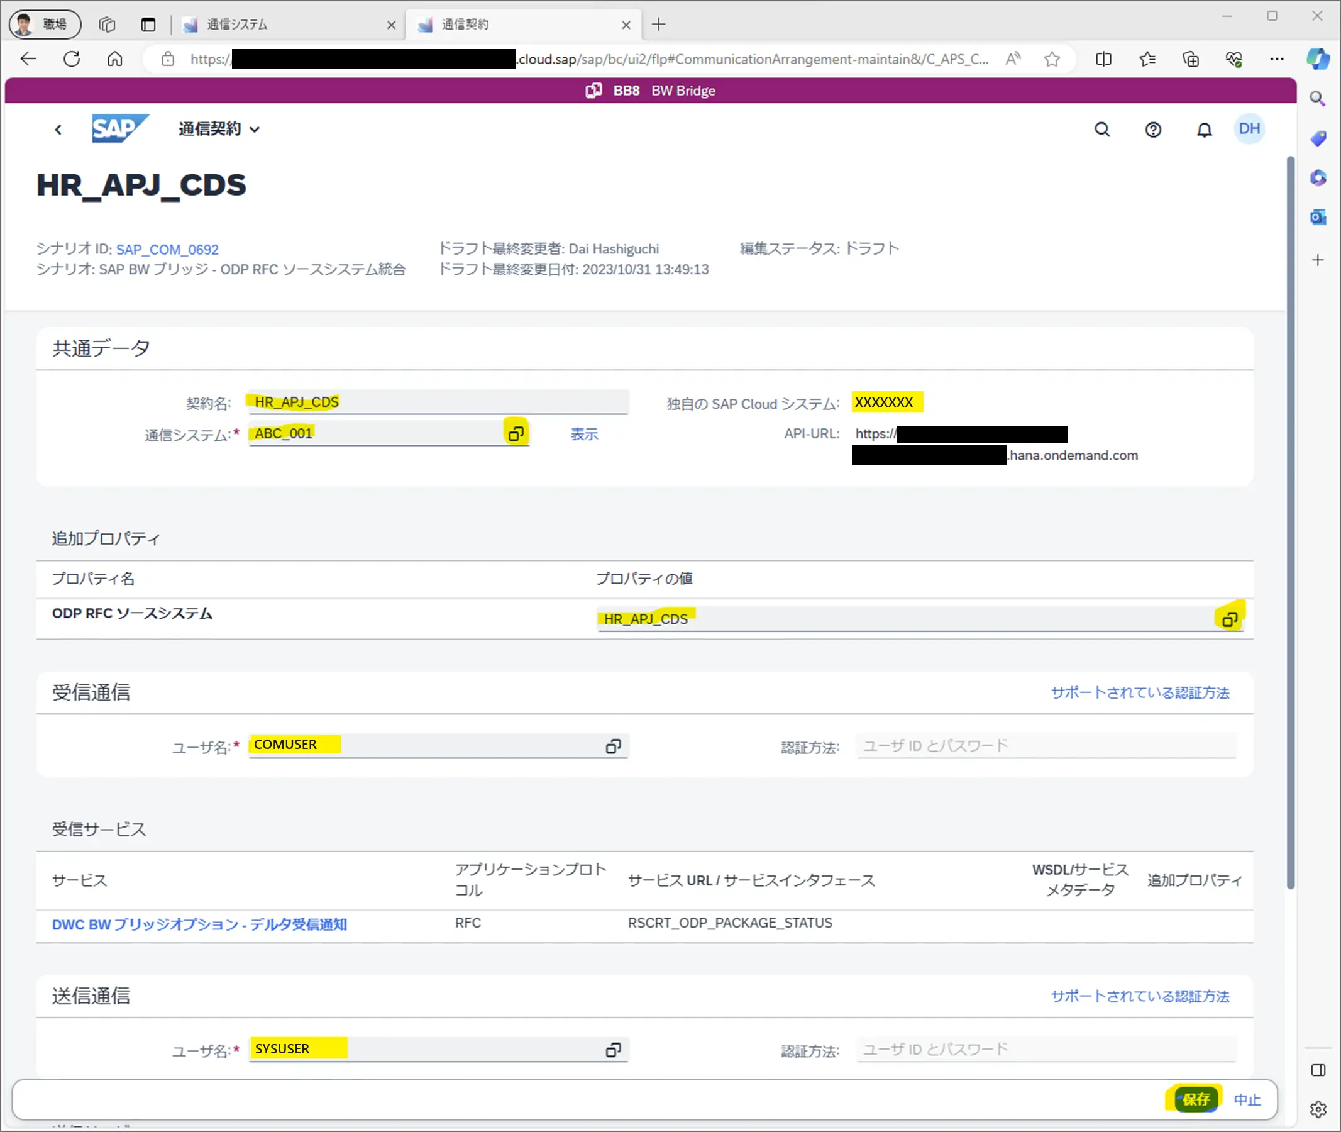Open split screen icon in browser toolbar

pyautogui.click(x=1103, y=59)
